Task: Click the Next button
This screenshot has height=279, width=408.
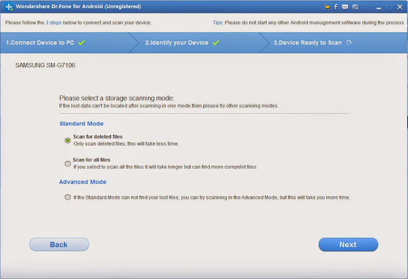Action: 348,245
